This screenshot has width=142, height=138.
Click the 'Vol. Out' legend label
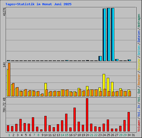[x=139, y=95]
